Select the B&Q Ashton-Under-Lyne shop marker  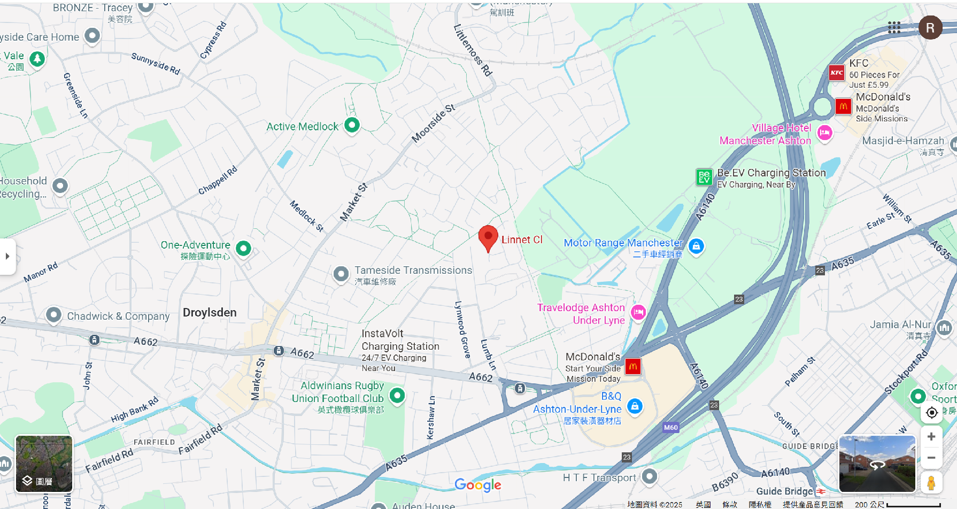click(635, 407)
